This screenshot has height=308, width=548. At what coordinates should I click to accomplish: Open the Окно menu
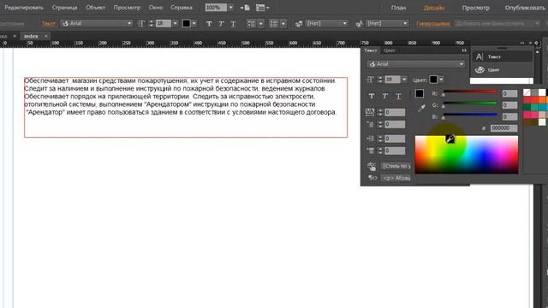click(x=156, y=8)
